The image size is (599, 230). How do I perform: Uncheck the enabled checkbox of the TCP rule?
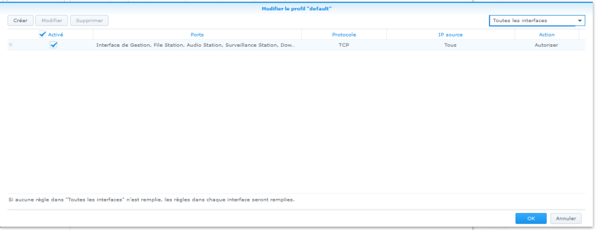(x=53, y=45)
